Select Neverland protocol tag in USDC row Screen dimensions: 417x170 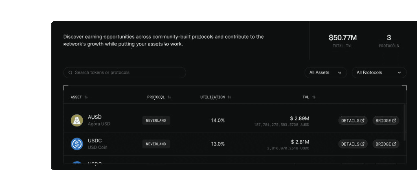pos(156,144)
